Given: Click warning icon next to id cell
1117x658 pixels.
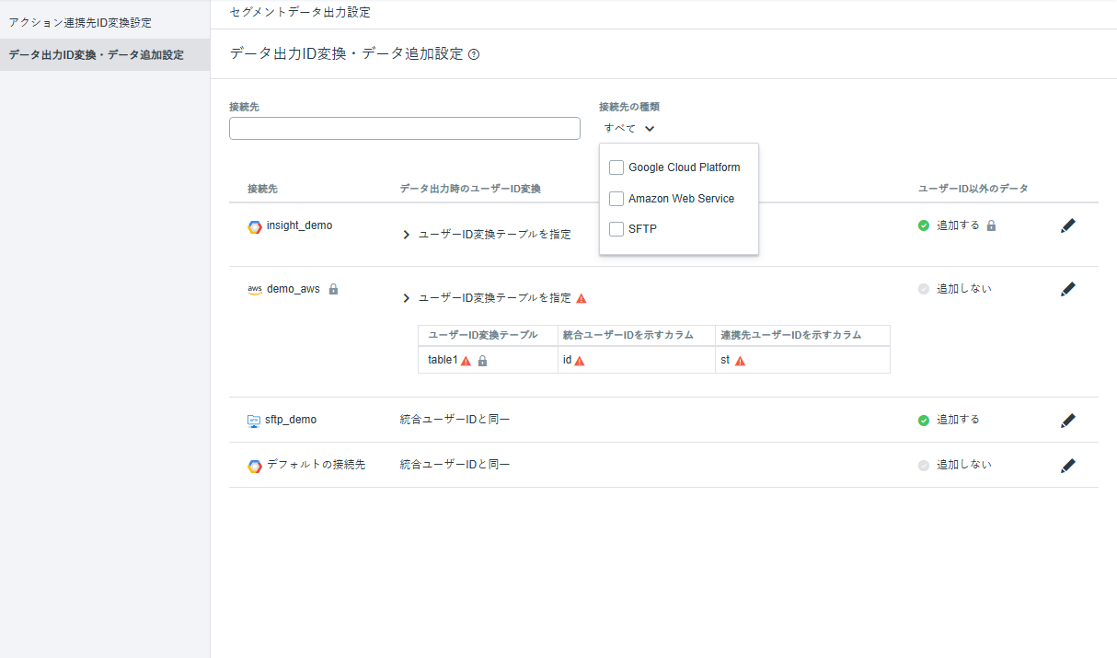Looking at the screenshot, I should [580, 361].
